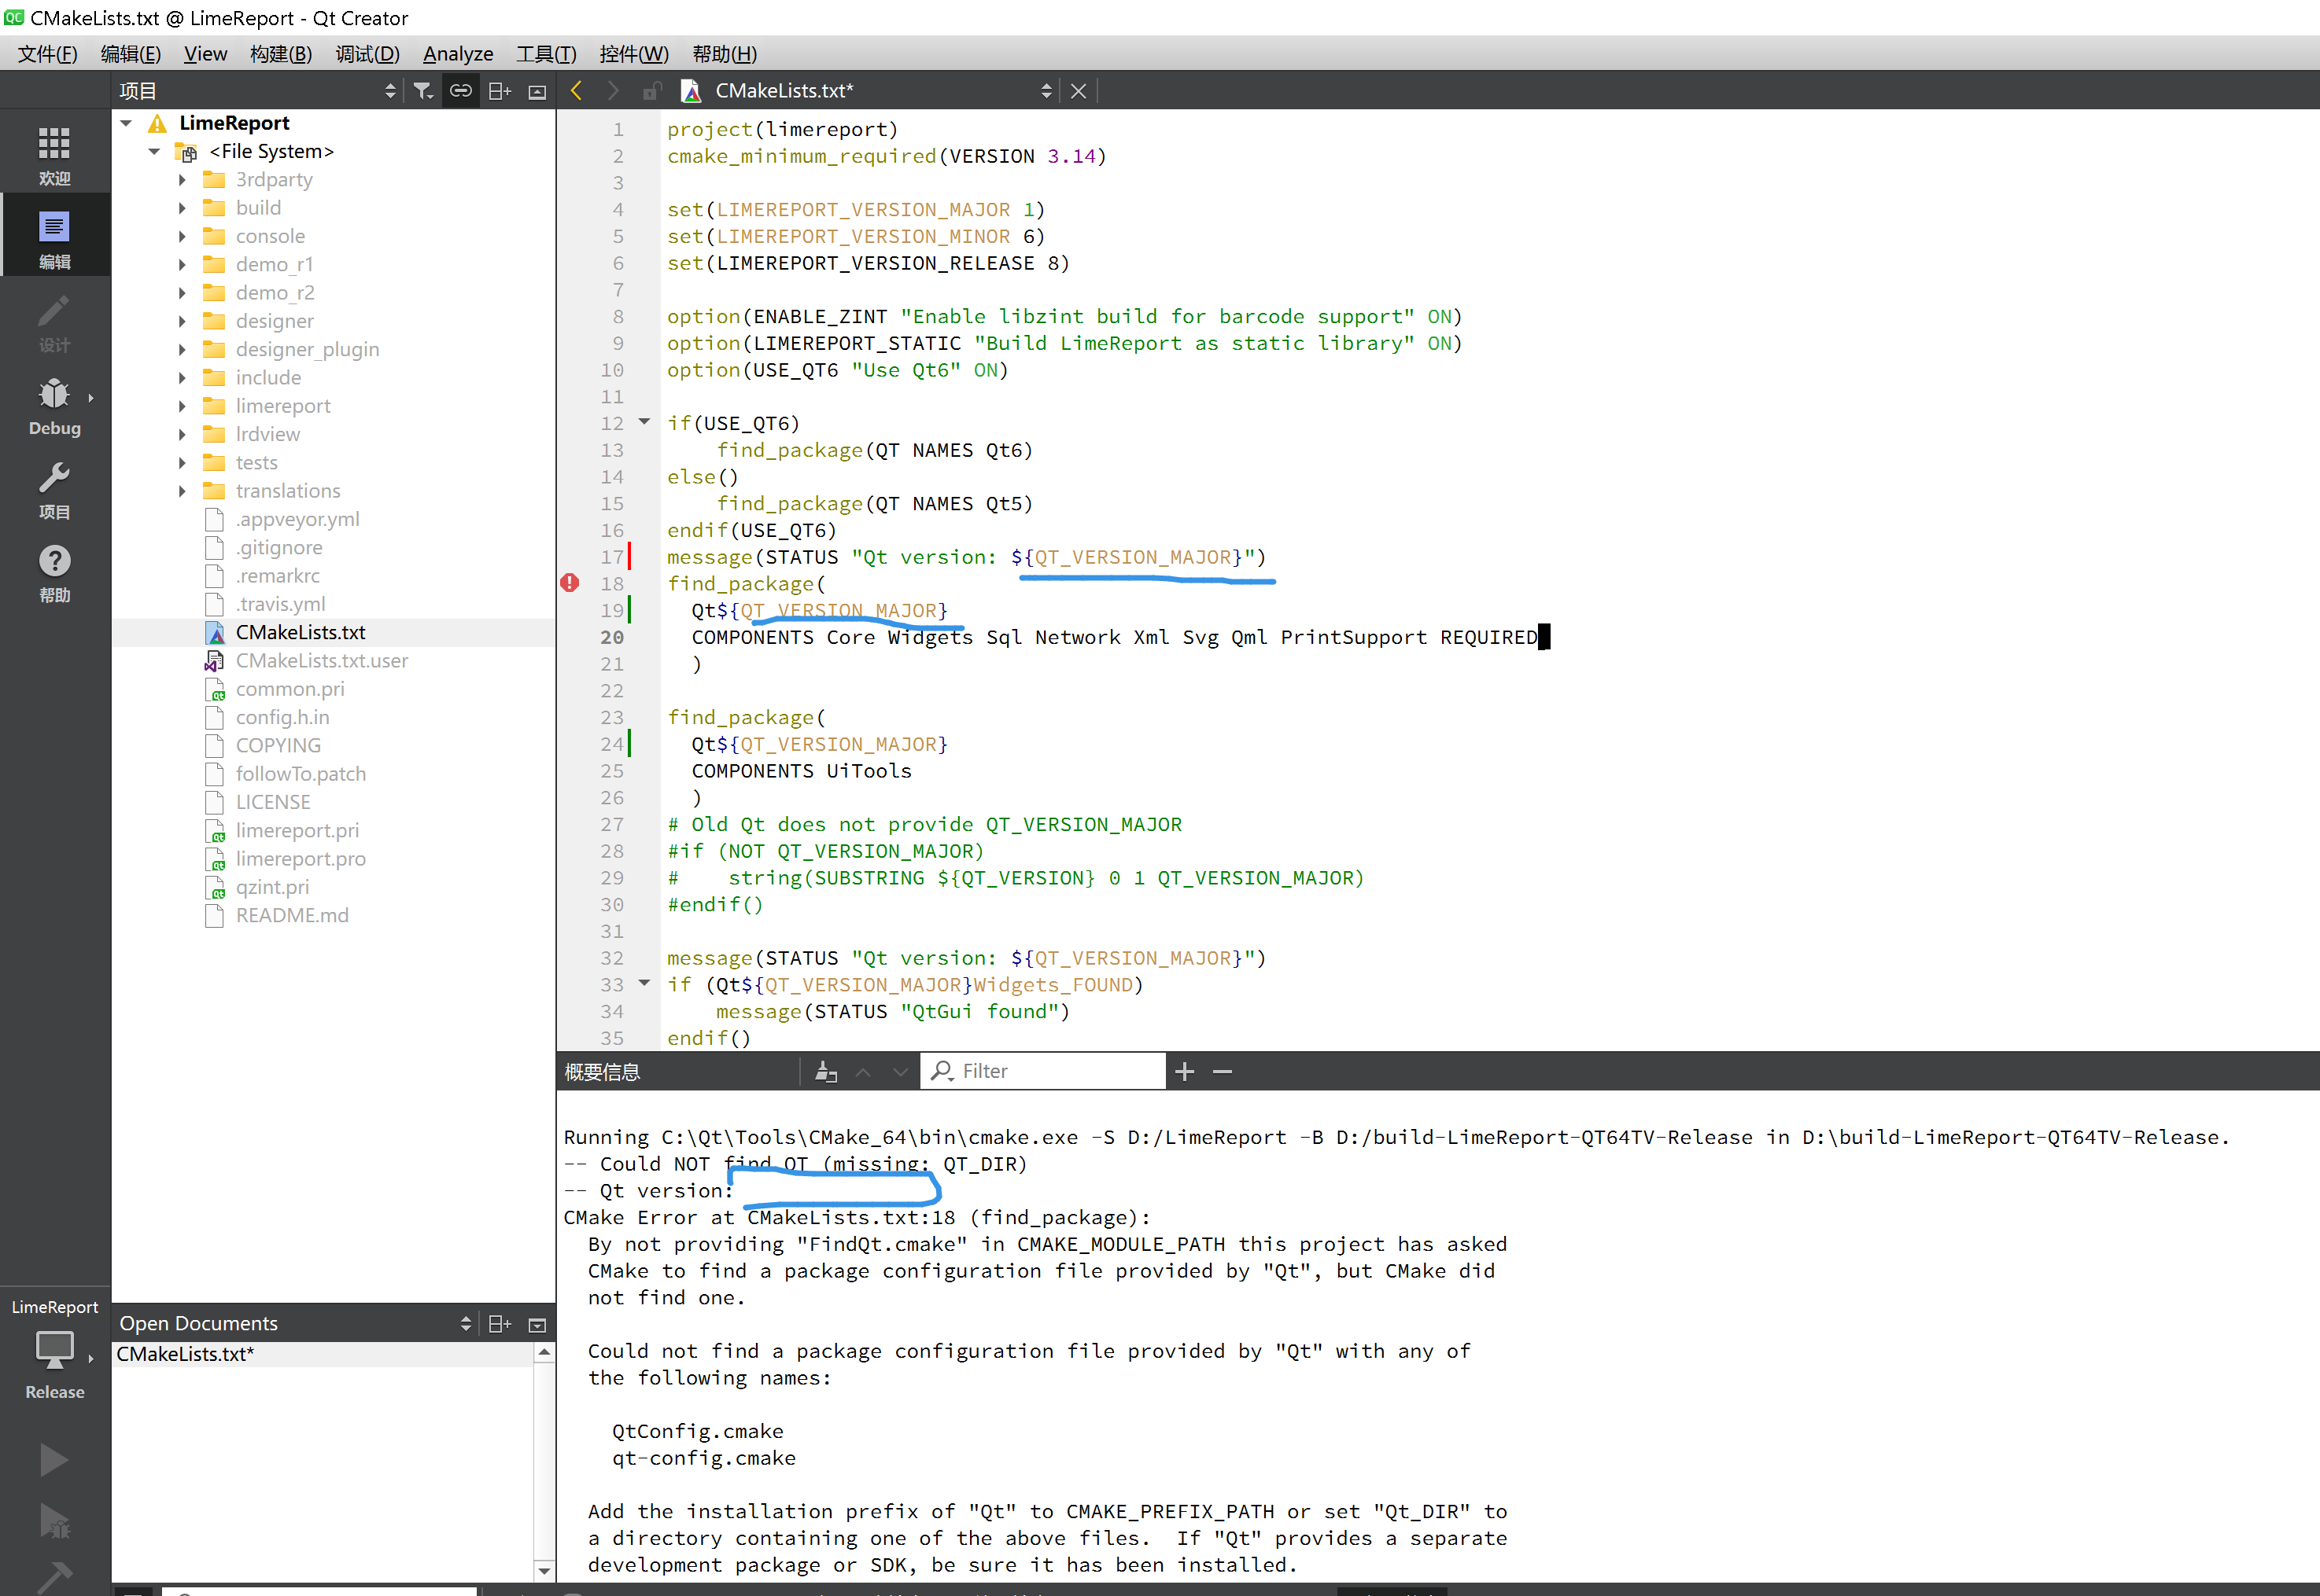Run the LimeReport project with the green play icon
2320x1596 pixels.
[55, 1459]
